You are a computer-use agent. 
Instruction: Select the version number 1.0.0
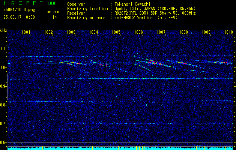[51, 3]
